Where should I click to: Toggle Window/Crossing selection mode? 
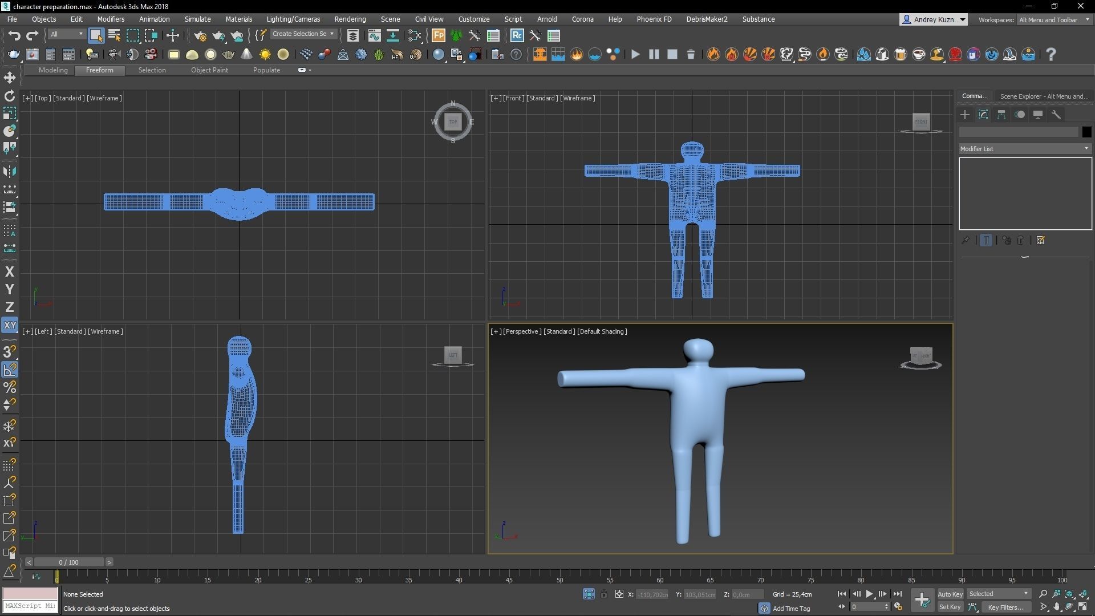pos(151,35)
